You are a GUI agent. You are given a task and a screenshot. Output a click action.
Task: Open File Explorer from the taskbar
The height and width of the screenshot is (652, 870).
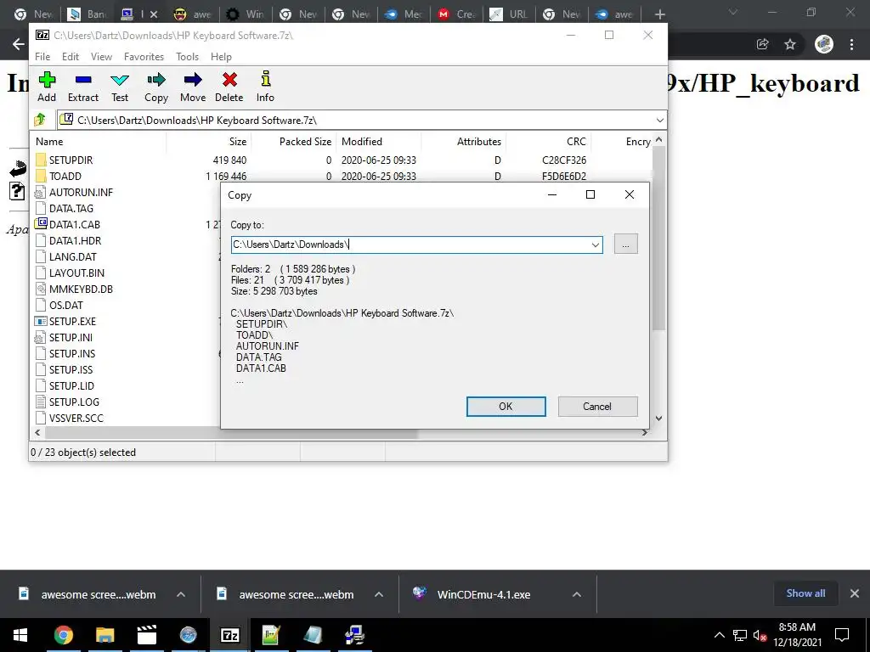point(105,635)
